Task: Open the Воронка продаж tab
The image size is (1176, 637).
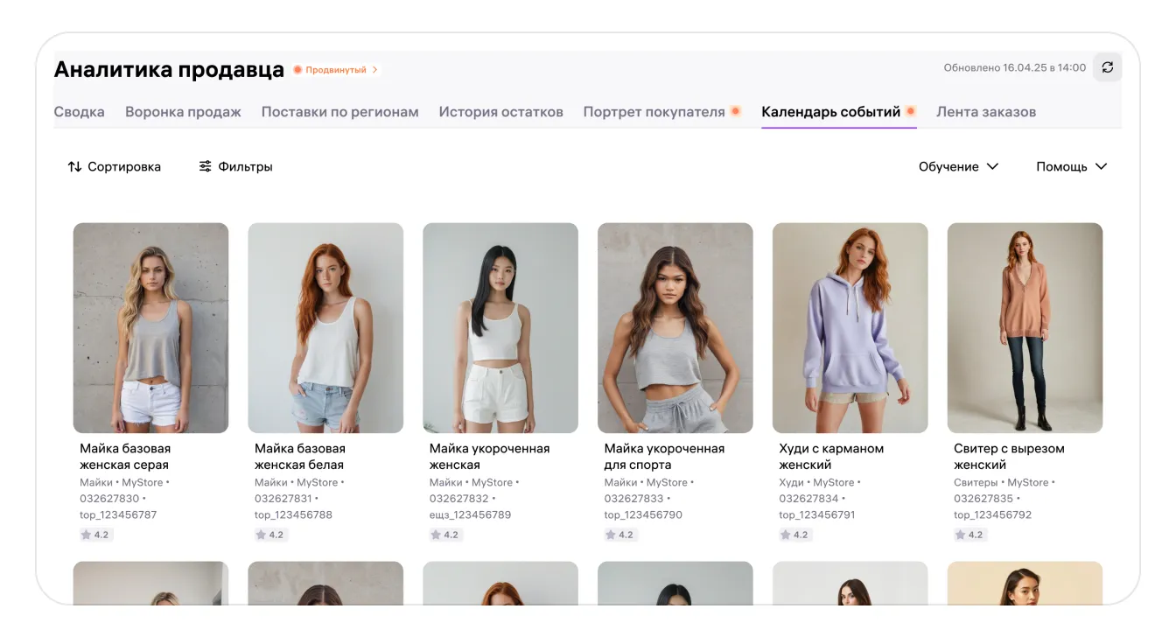Action: click(183, 112)
